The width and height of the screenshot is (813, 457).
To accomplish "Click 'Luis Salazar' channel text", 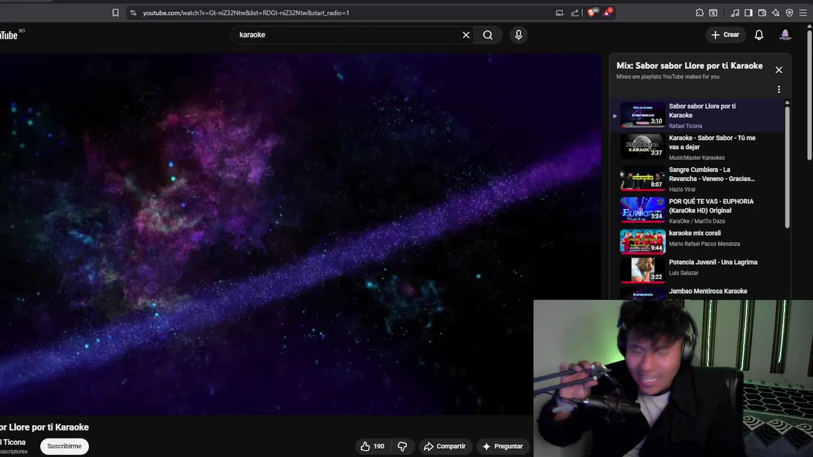I will [683, 273].
